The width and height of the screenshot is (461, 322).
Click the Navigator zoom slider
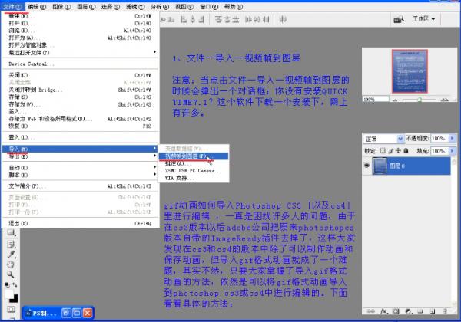click(420, 100)
